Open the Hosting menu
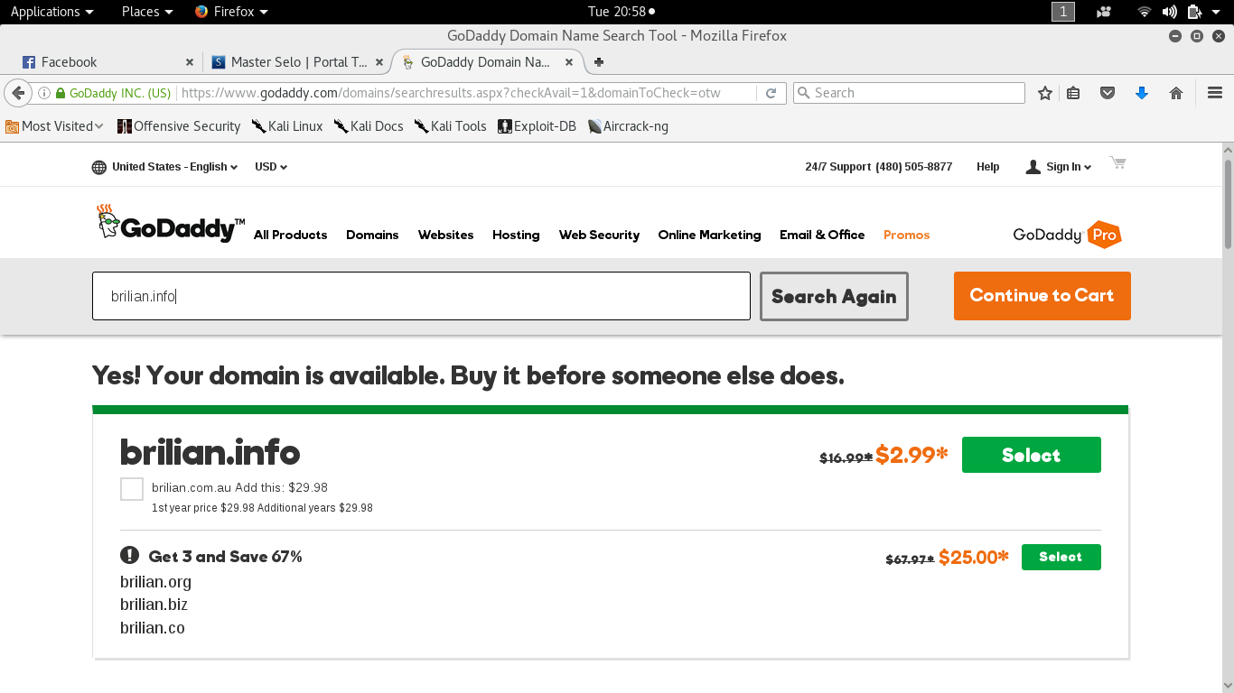The height and width of the screenshot is (693, 1234). [516, 235]
